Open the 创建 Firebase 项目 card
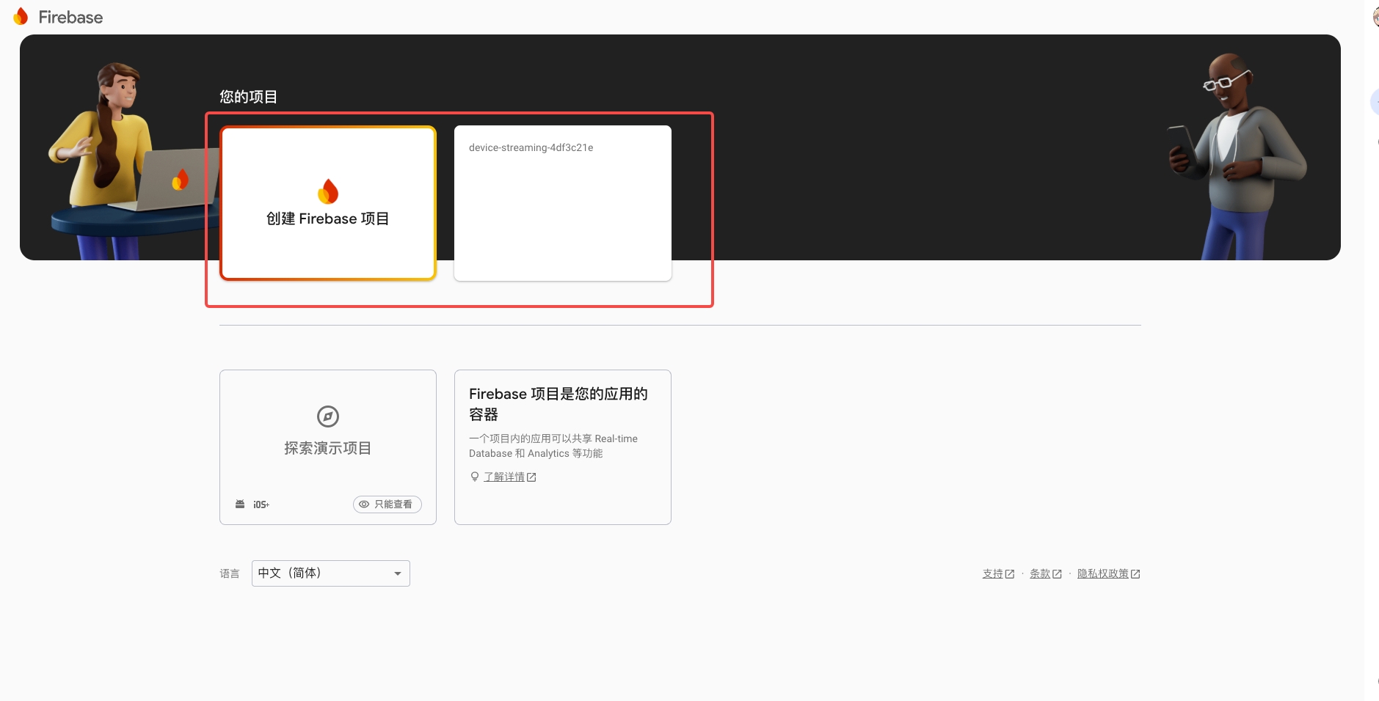The height and width of the screenshot is (701, 1379). (x=328, y=203)
